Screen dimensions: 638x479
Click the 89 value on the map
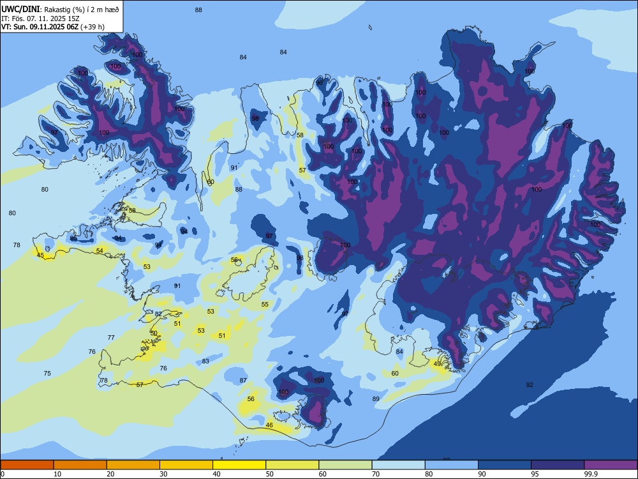(376, 399)
